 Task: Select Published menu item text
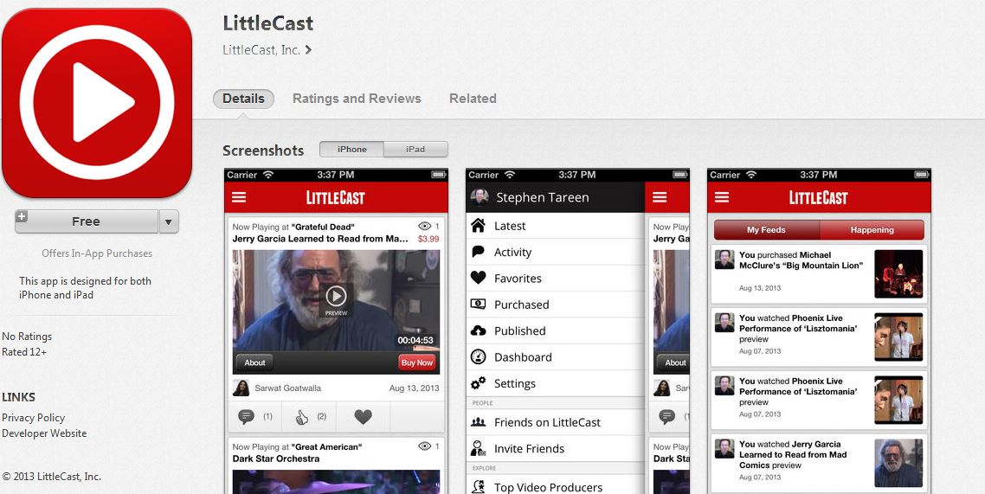[520, 330]
